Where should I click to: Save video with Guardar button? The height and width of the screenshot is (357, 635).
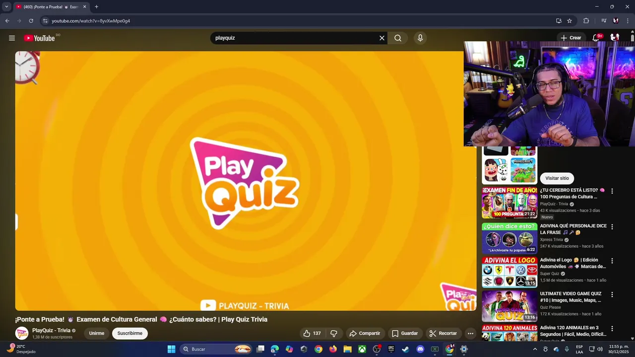[x=405, y=333]
